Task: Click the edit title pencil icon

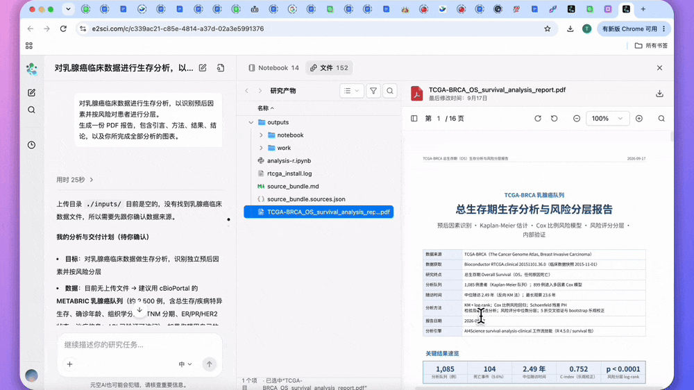Action: tap(203, 68)
